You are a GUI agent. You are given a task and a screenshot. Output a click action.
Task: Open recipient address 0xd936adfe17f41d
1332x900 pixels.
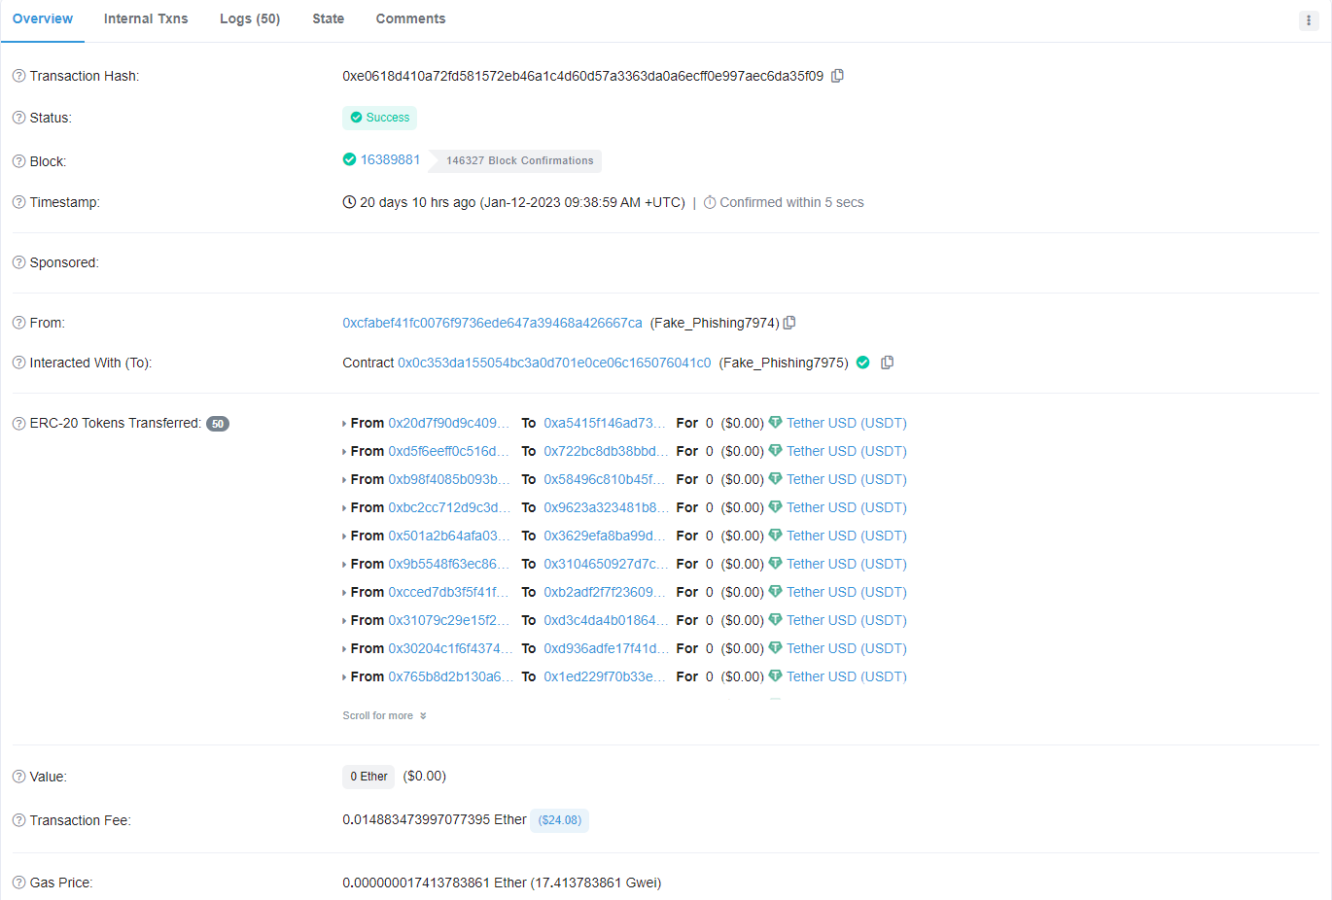pos(606,648)
